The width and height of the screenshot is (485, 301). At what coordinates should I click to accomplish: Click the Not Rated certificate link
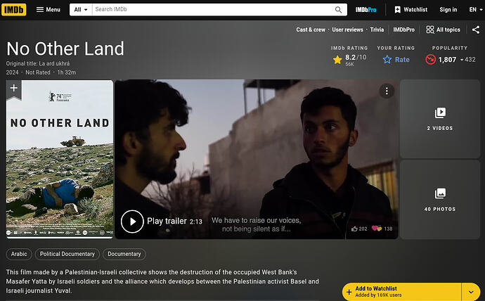(38, 72)
